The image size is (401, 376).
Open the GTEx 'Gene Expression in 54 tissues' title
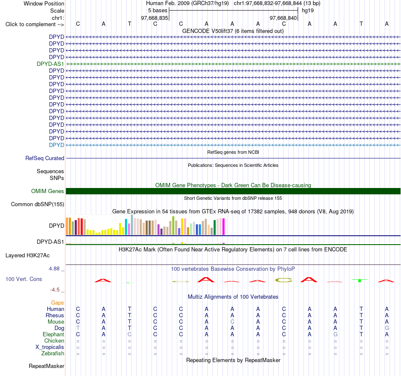[x=233, y=211]
